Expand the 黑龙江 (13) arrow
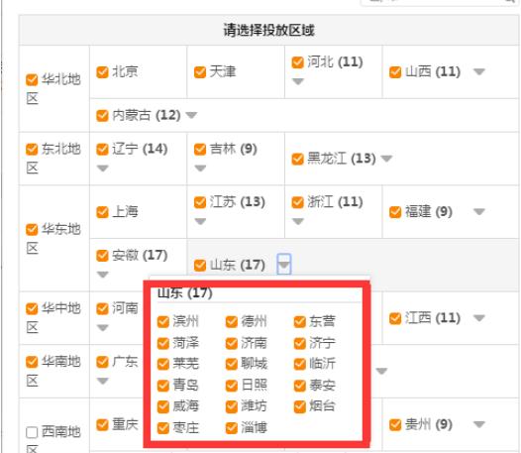Viewport: 521px width, 453px height. [x=386, y=159]
